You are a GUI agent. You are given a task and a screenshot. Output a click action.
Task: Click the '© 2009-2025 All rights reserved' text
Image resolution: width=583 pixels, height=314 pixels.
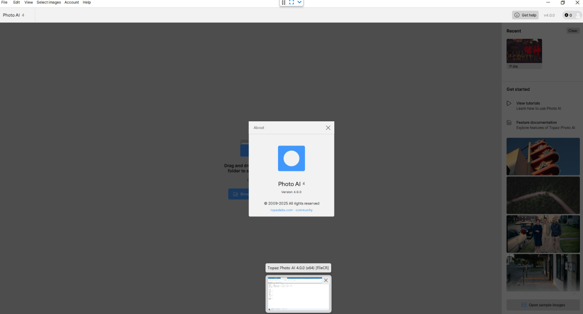click(x=291, y=203)
